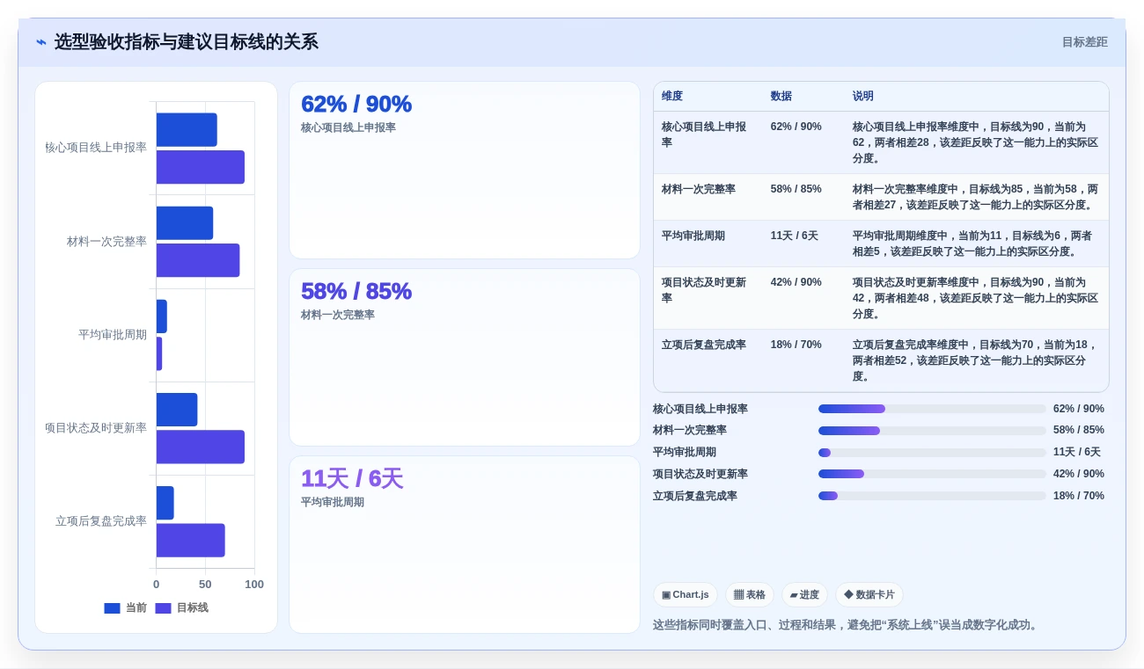Click the 平均审批周期 cell in table
1144x669 pixels.
coord(708,244)
